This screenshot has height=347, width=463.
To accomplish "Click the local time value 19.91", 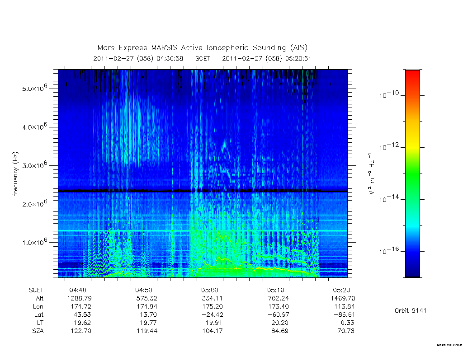I will (215, 323).
